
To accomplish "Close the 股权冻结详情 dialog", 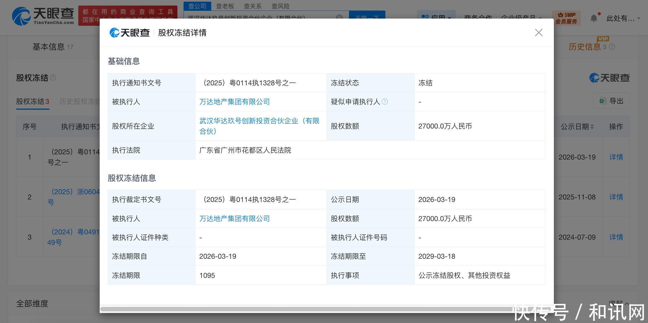I will [539, 33].
